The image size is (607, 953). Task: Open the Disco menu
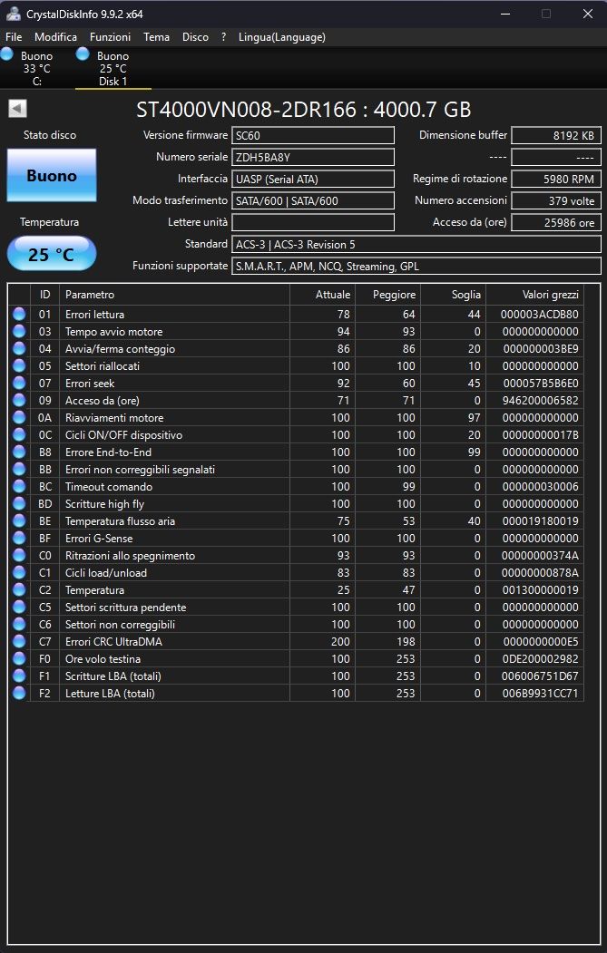(195, 37)
